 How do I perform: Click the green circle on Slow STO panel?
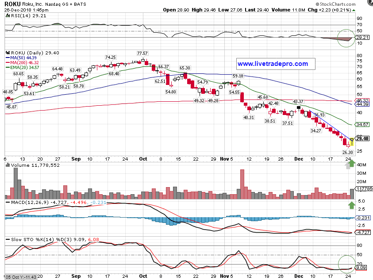click(346, 265)
